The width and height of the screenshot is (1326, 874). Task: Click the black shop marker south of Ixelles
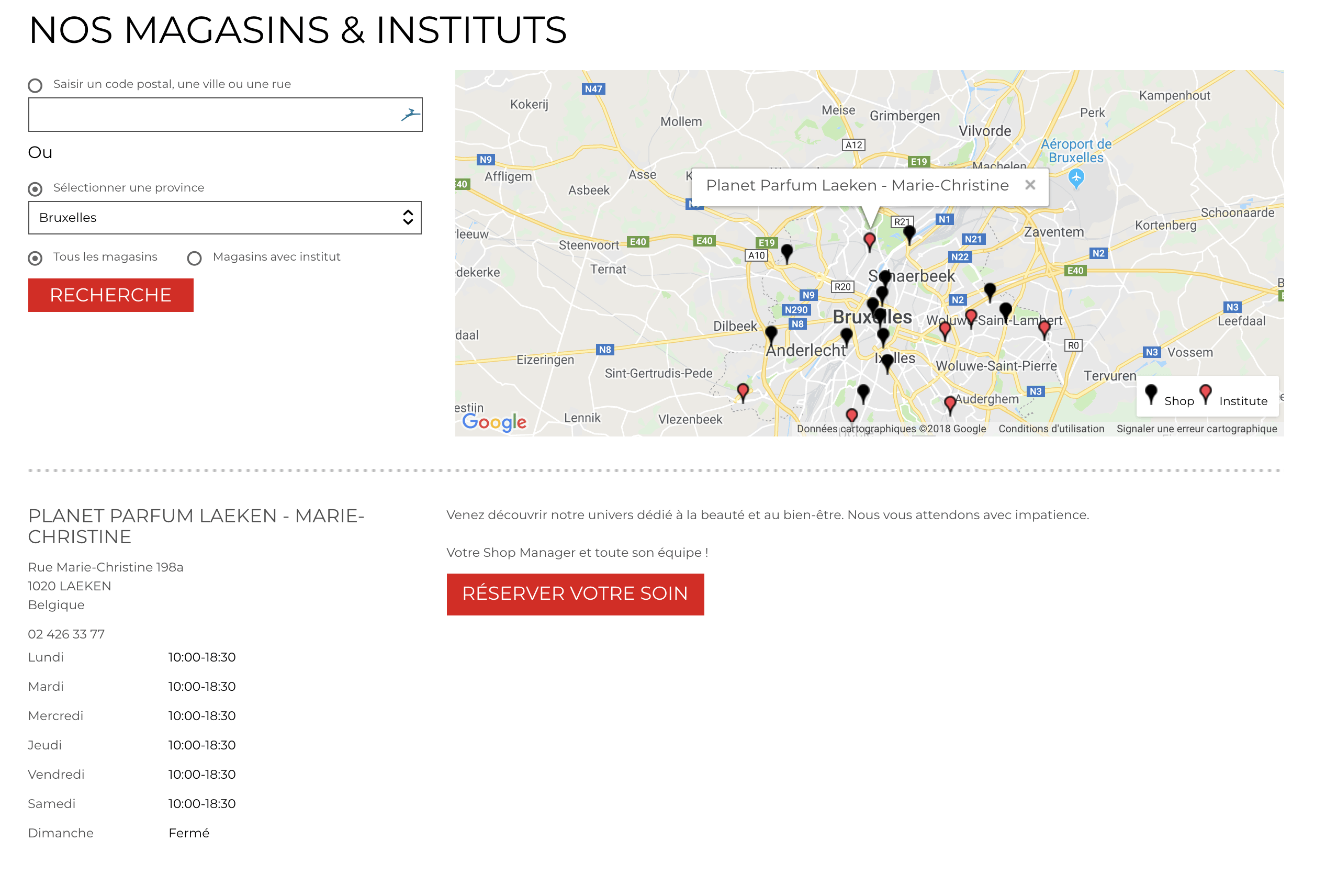click(863, 394)
